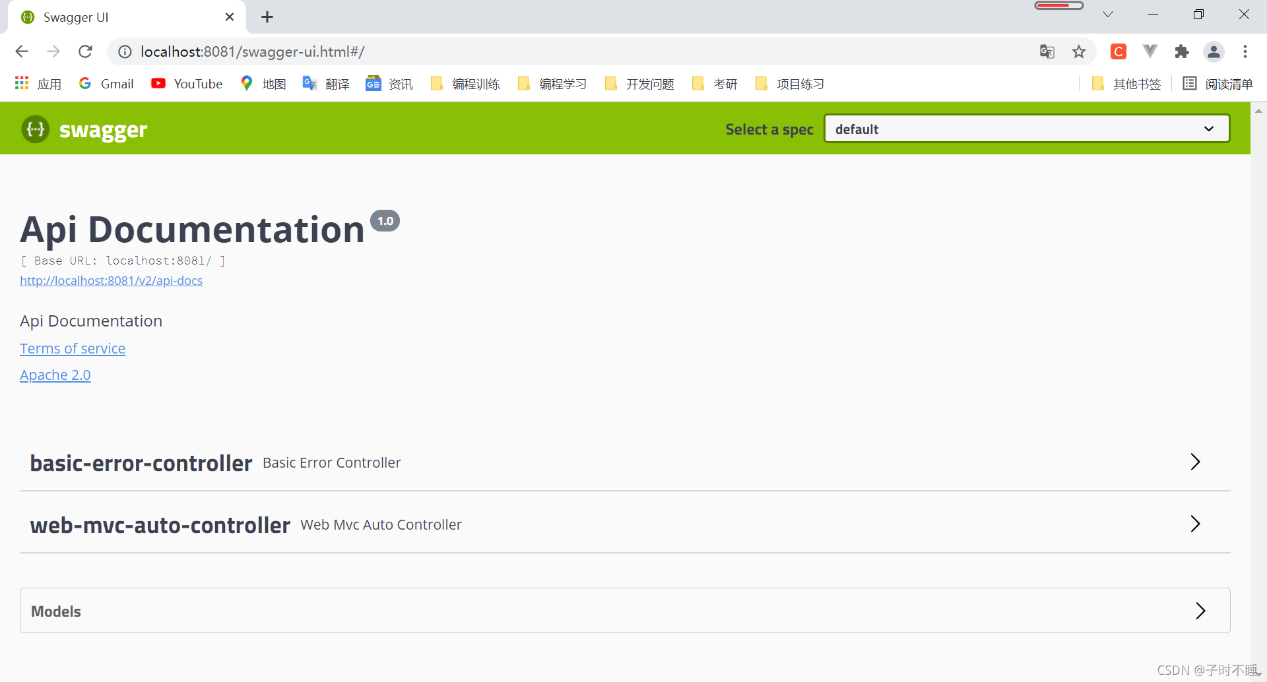Restore down the browser window
Screen dimensions: 1267x682
pos(1198,15)
